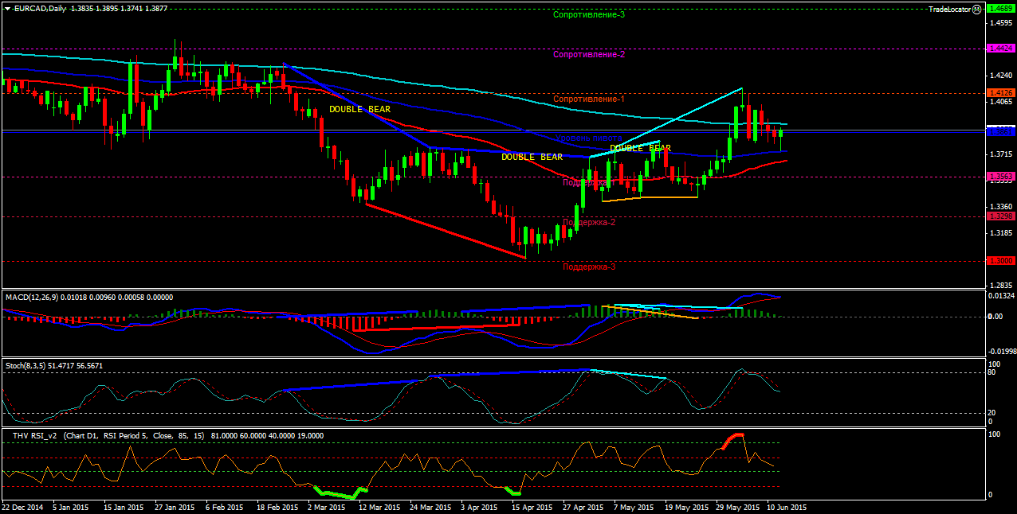The height and width of the screenshot is (514, 1017).
Task: Select the blue 1.3861 pivot price tag
Action: tap(999, 130)
